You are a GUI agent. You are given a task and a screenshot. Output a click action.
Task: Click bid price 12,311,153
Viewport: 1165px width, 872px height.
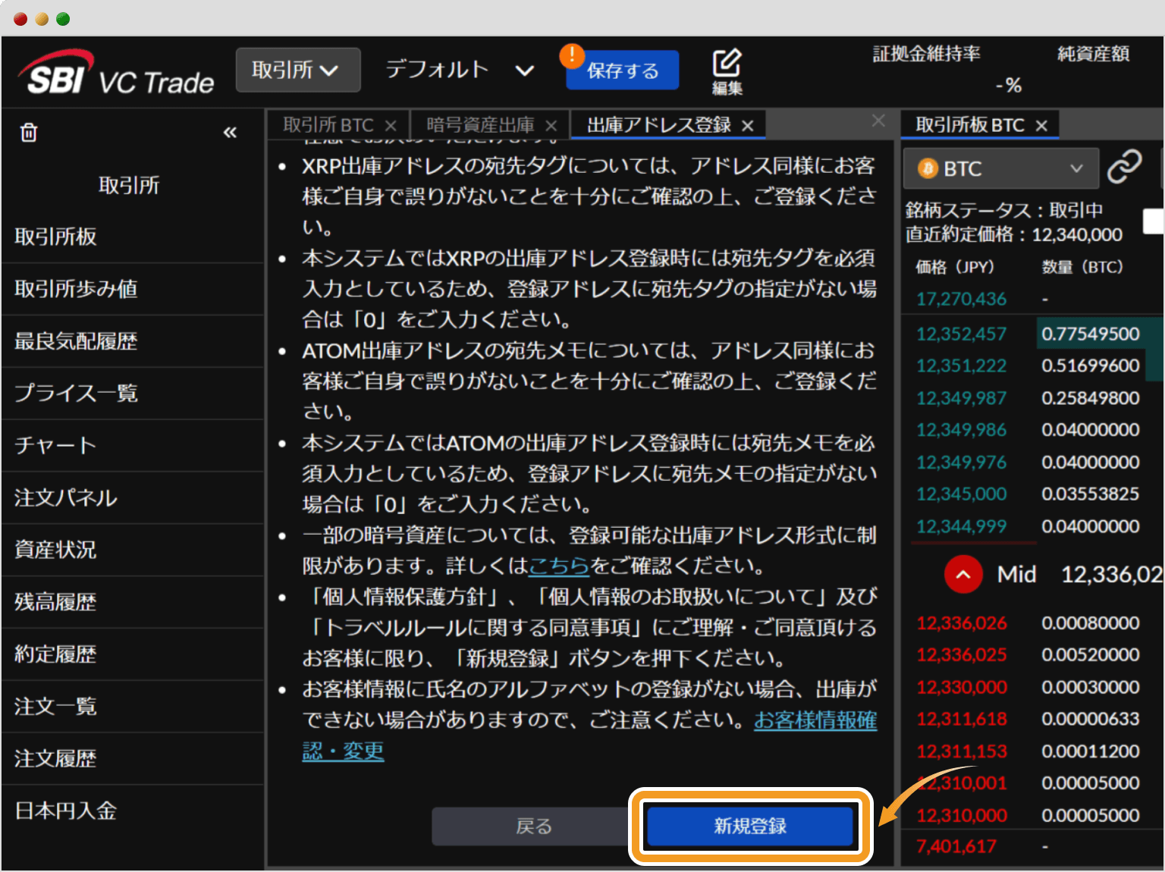click(x=961, y=751)
